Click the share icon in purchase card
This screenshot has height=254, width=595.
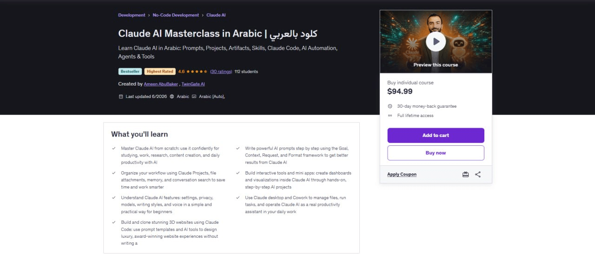(x=478, y=175)
